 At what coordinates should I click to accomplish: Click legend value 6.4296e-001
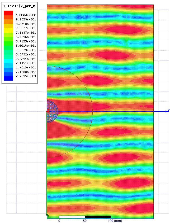pyautogui.click(x=26, y=37)
